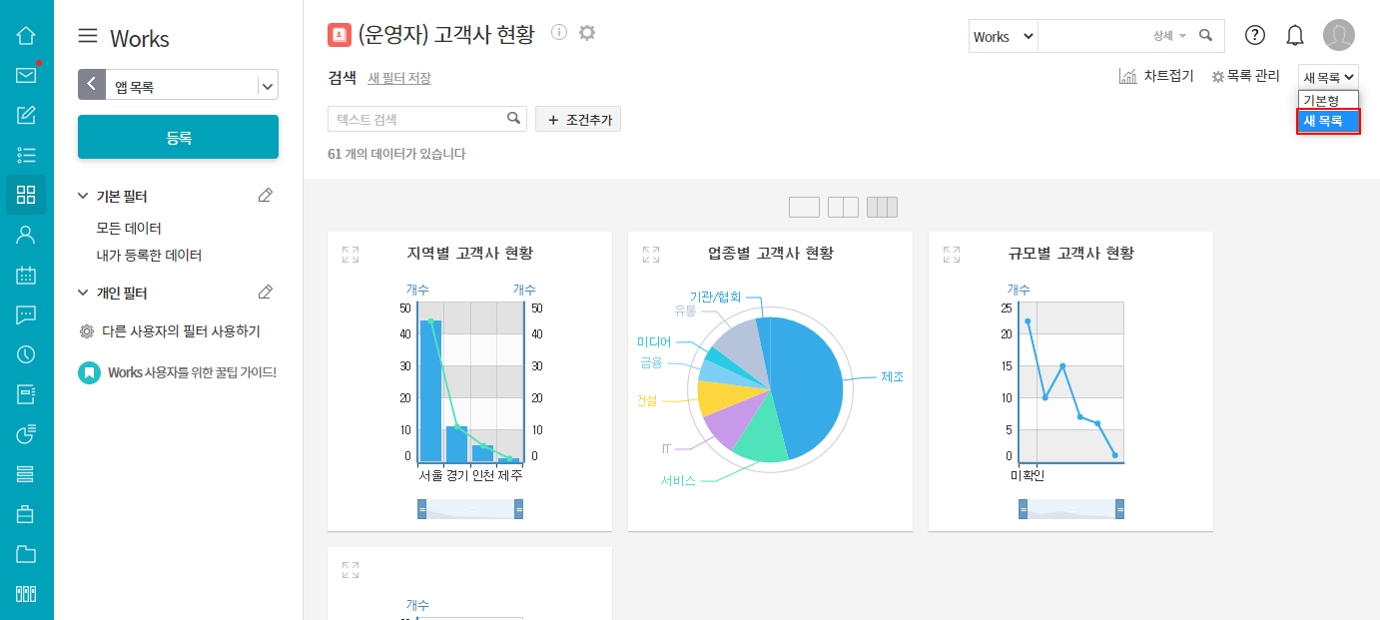Click the 등록 button
The height and width of the screenshot is (620, 1380).
(x=178, y=137)
